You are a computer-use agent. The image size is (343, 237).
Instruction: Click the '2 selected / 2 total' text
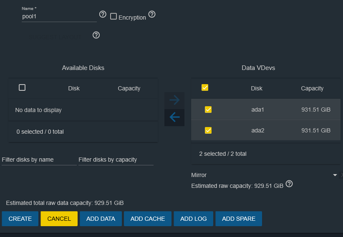coord(223,154)
